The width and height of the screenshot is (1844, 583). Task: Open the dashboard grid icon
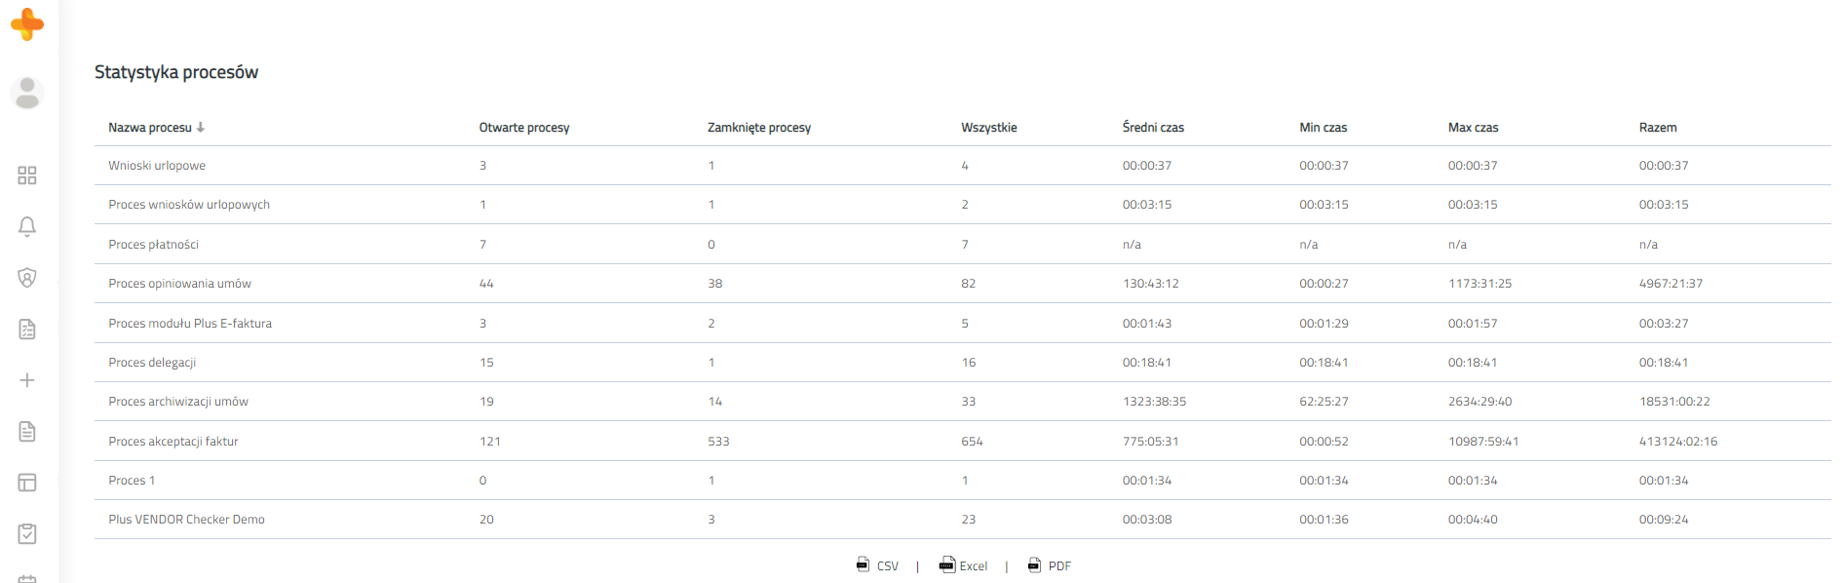tap(27, 175)
